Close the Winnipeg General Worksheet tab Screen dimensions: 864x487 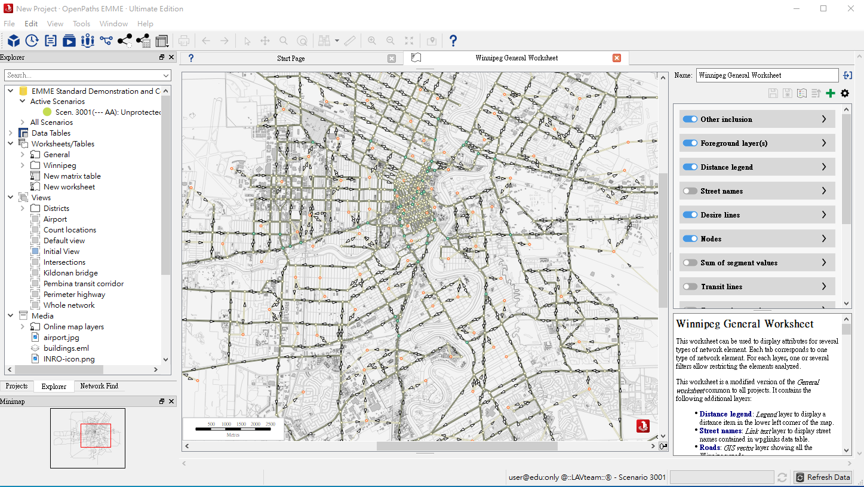[617, 58]
